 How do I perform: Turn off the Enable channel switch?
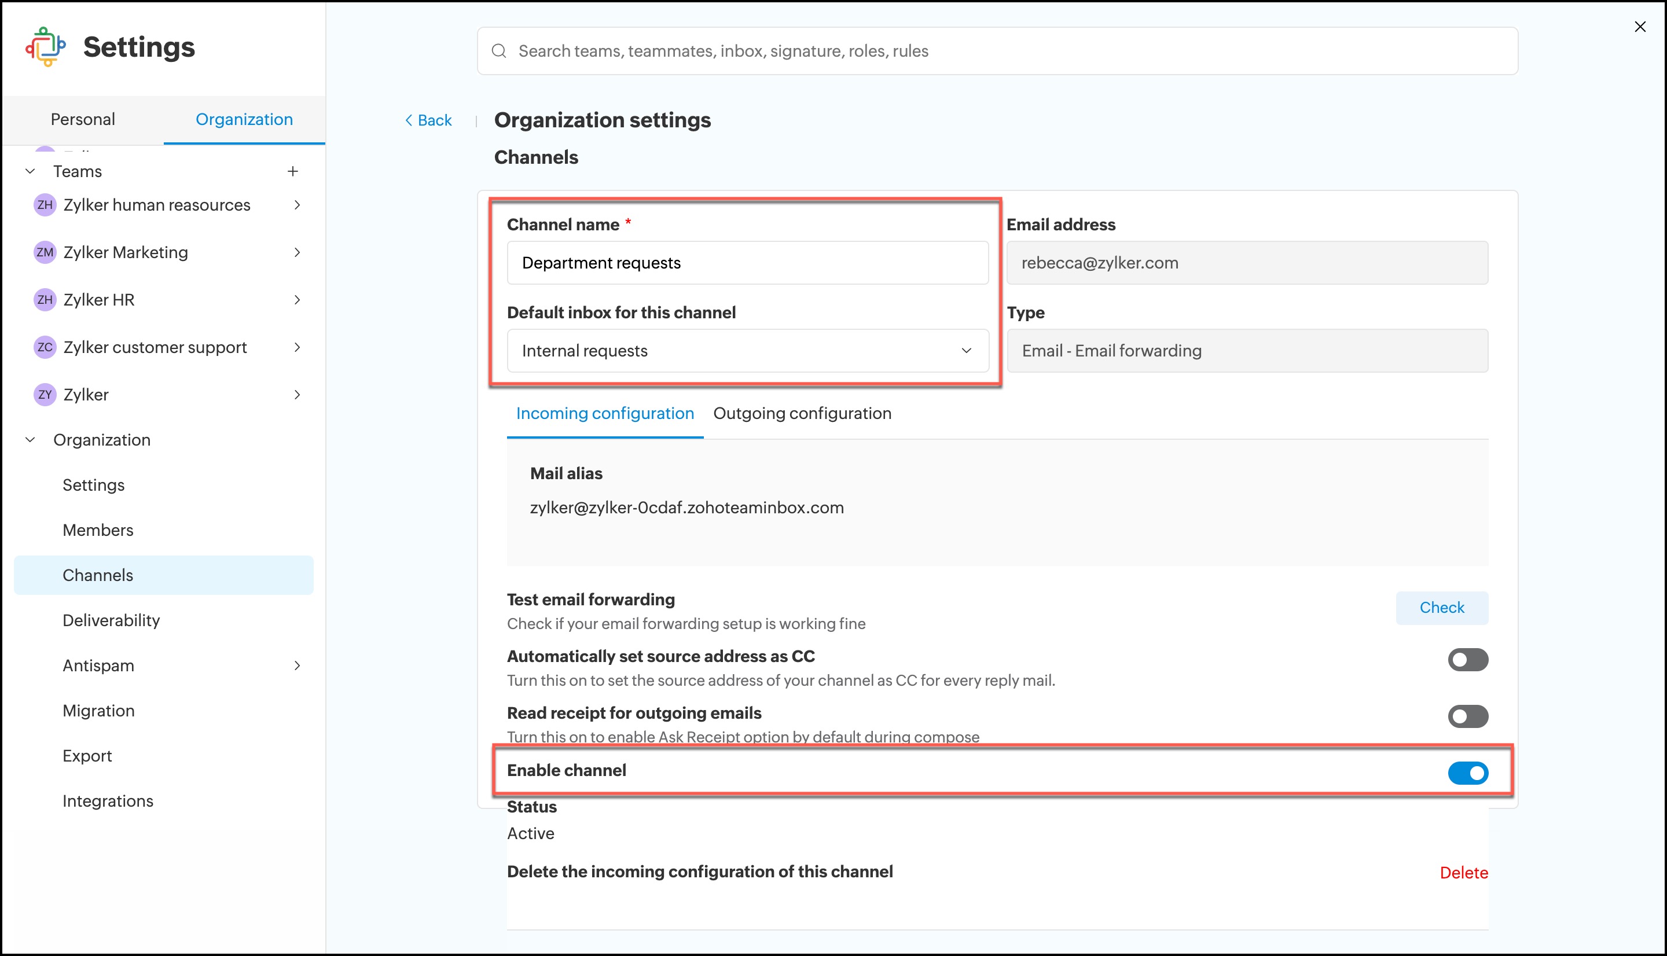1467,773
